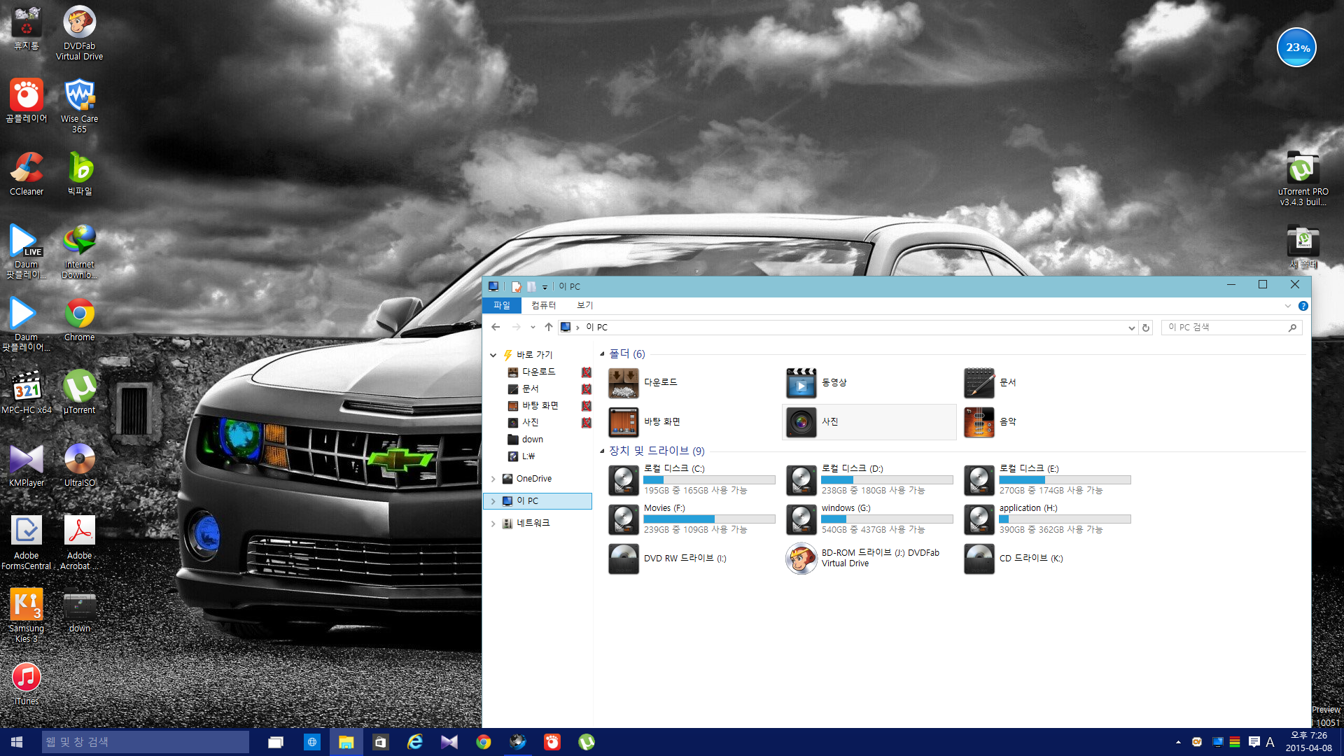Open Quick Access Toolbar customize dropdown
Screen dimensions: 1344x756
[545, 287]
